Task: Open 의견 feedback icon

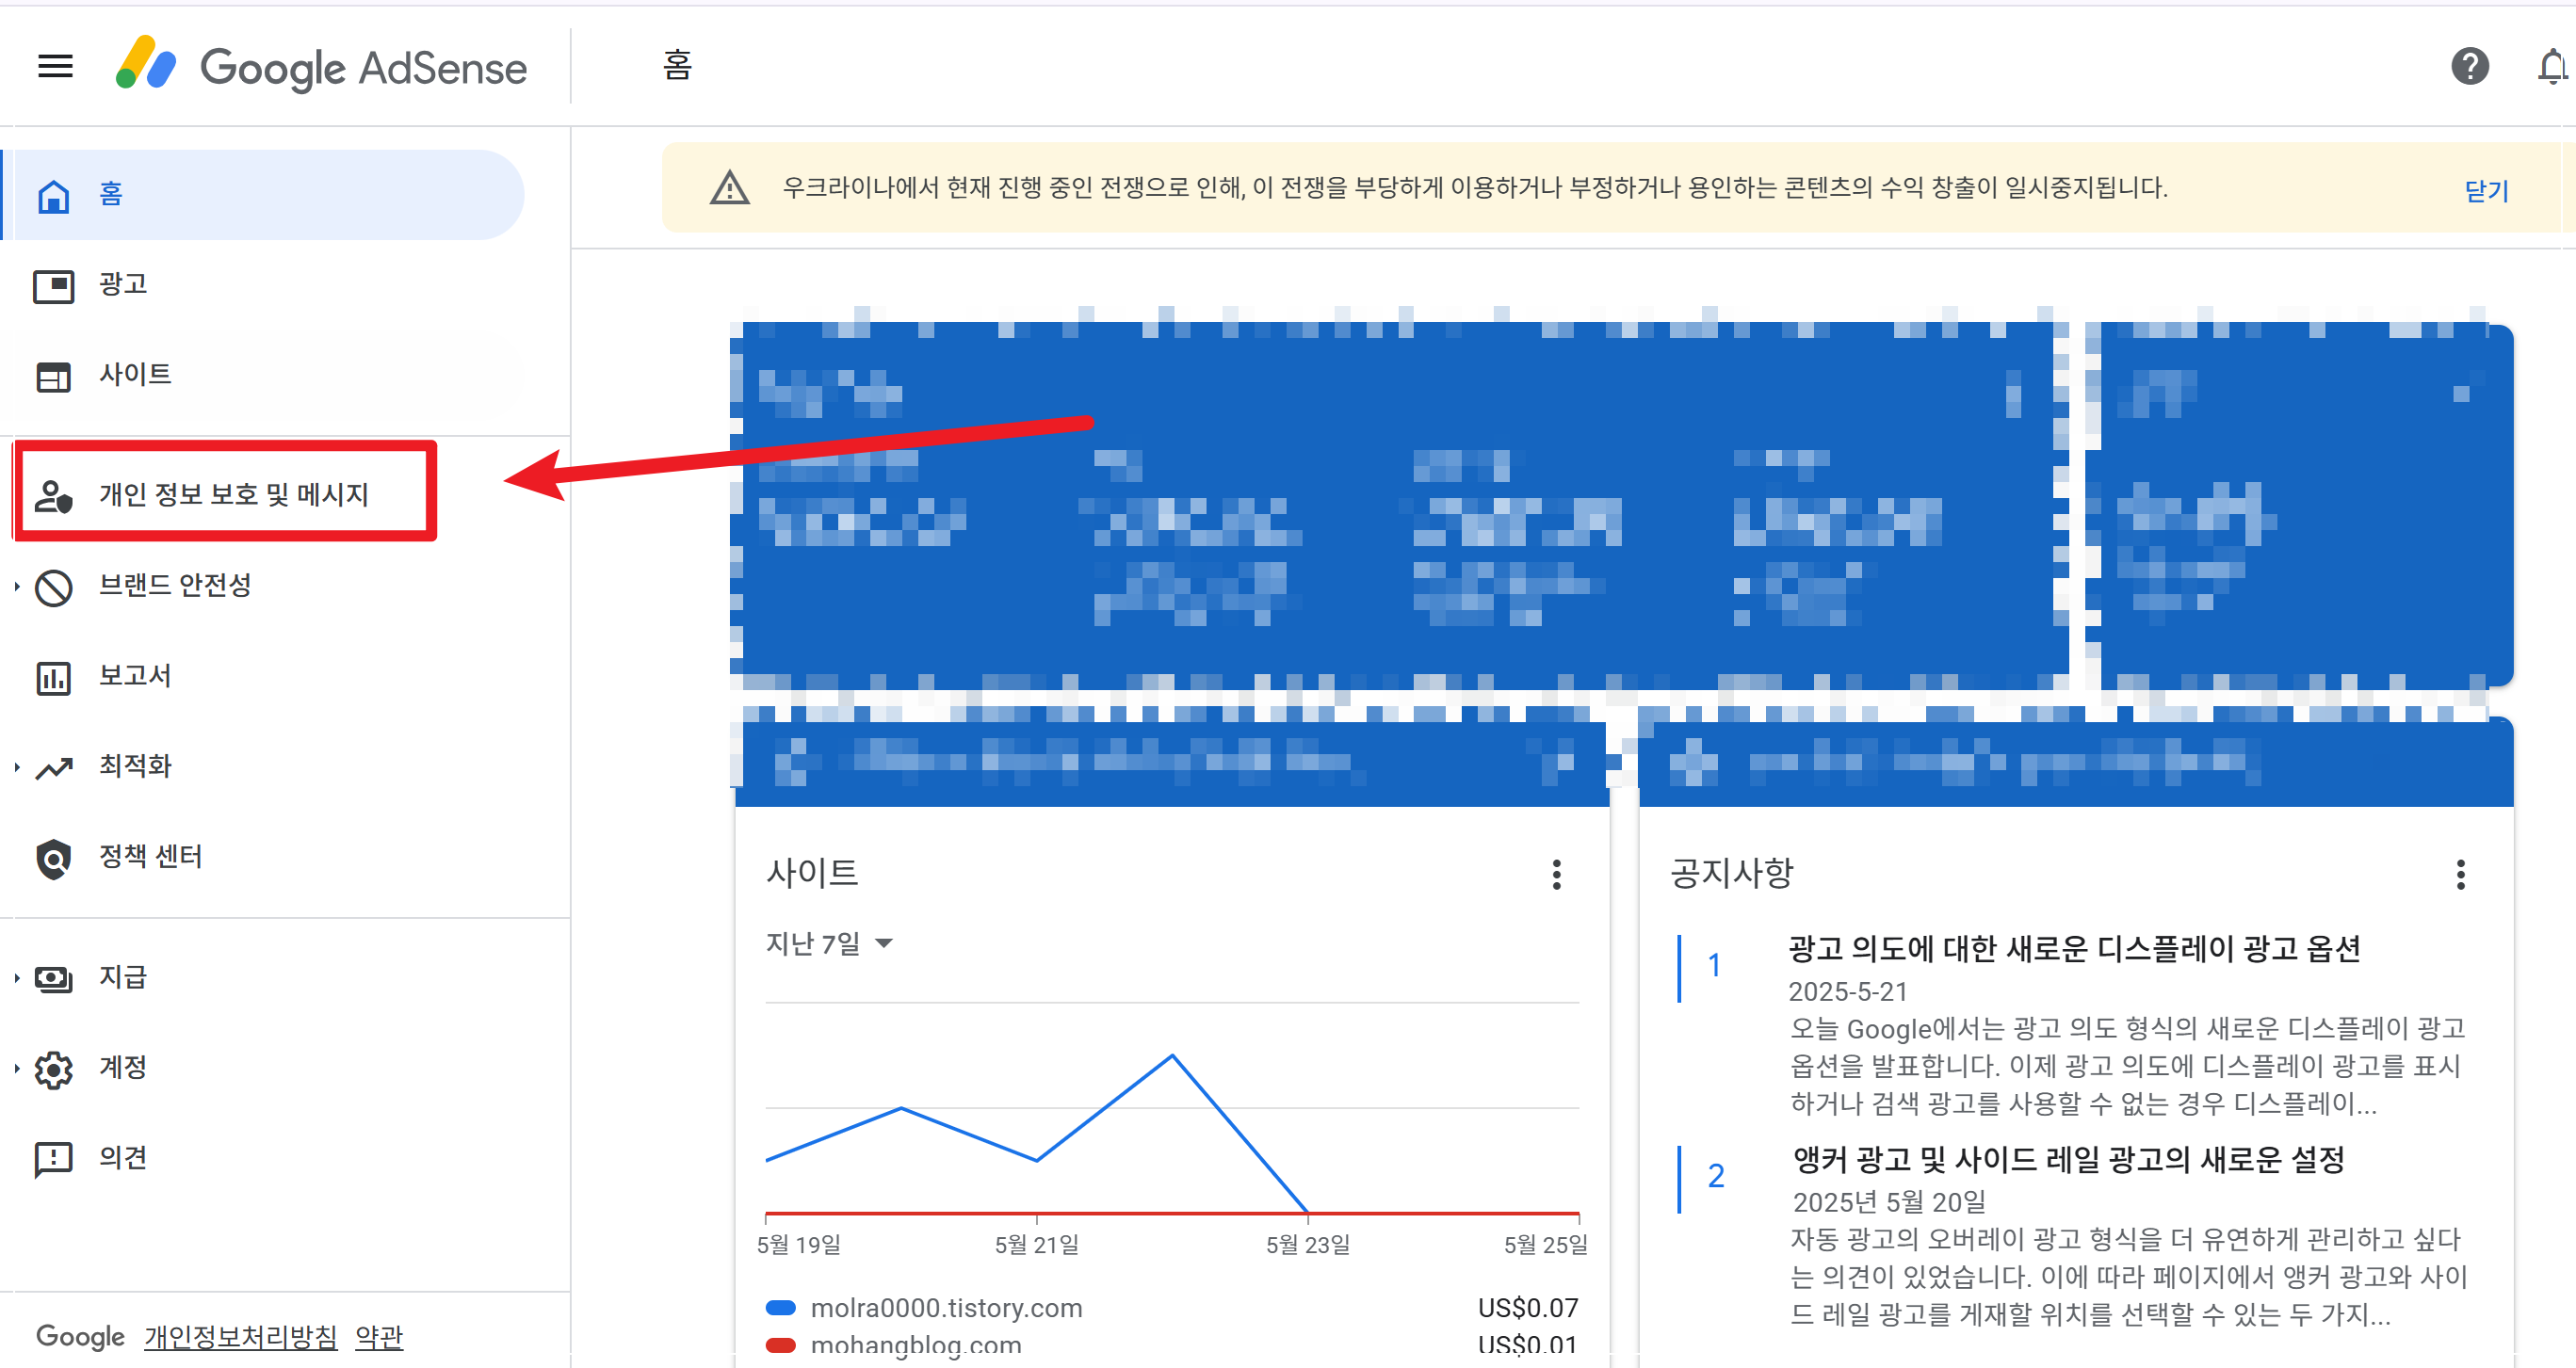Action: (x=53, y=1159)
